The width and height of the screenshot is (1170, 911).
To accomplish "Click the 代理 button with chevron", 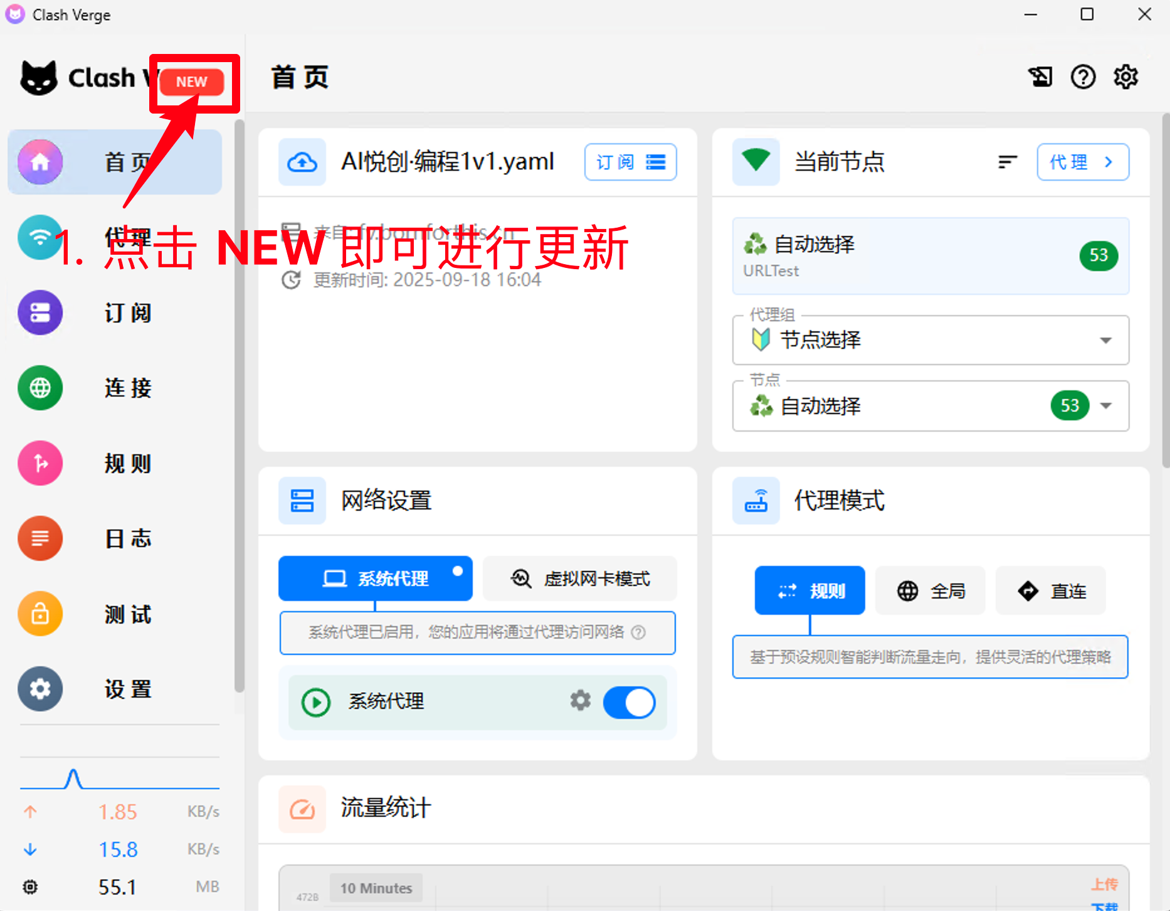I will pyautogui.click(x=1083, y=162).
